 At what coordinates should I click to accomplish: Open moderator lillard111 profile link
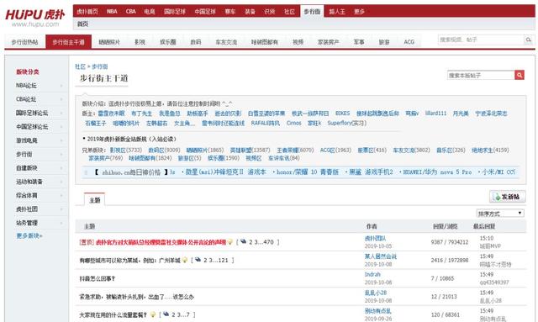point(435,113)
